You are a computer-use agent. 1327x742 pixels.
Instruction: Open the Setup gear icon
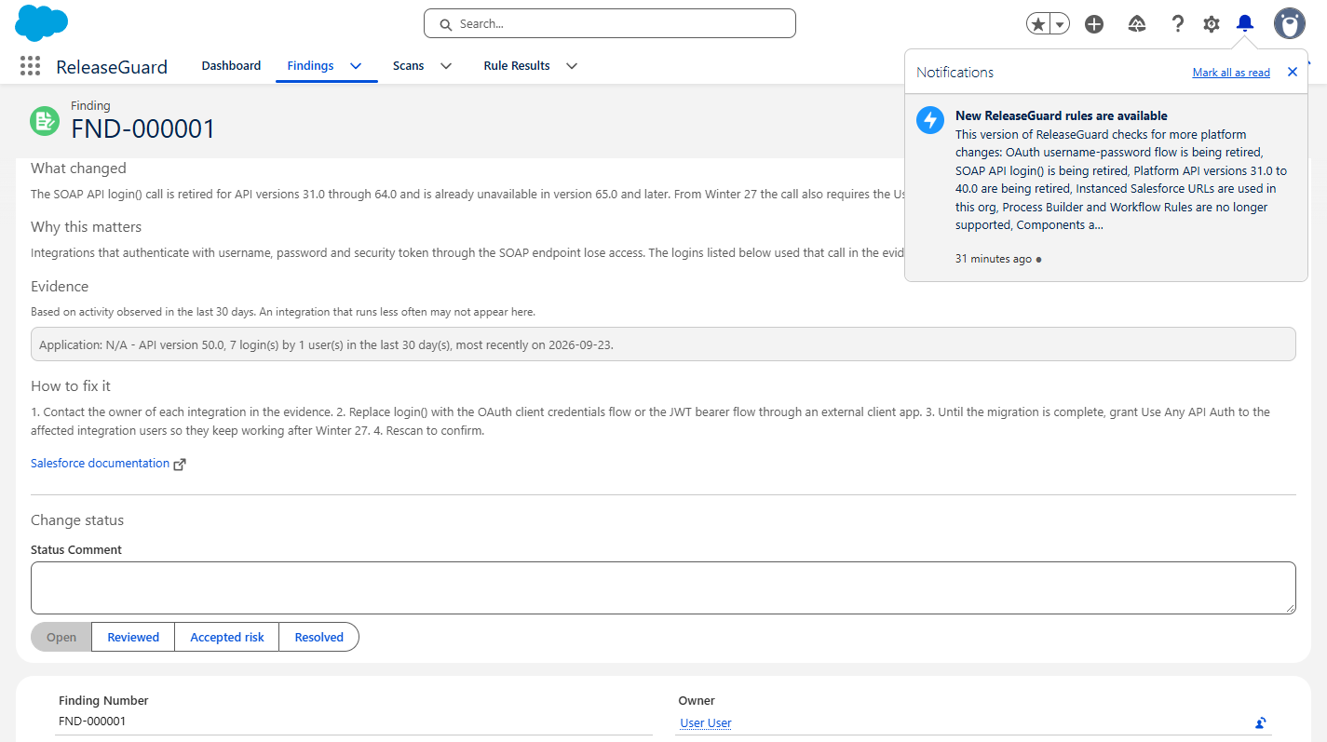(1212, 24)
